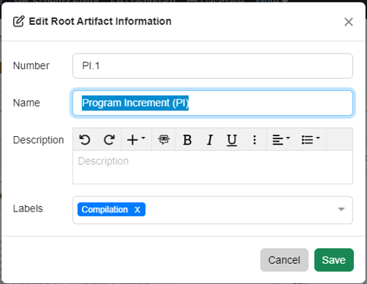367x284 pixels.
Task: Click inside the Description text area
Action: click(213, 167)
